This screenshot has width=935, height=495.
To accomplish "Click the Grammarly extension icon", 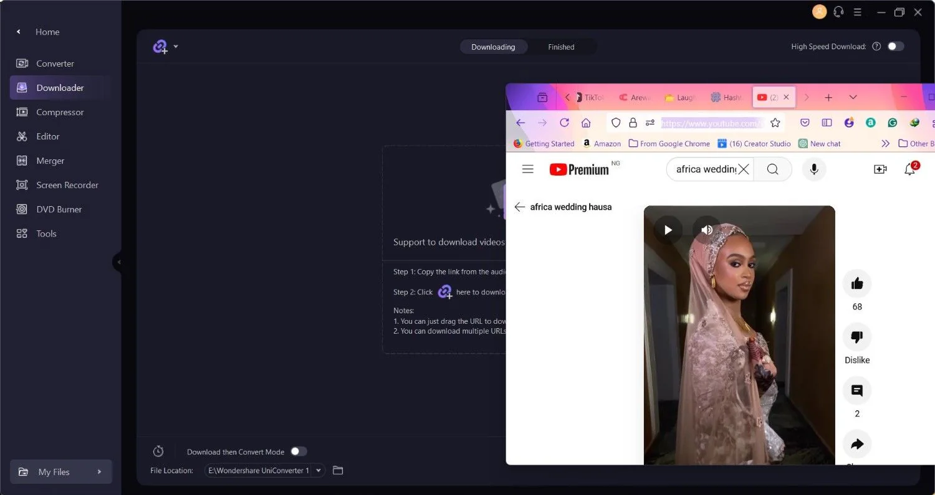I will tap(893, 123).
